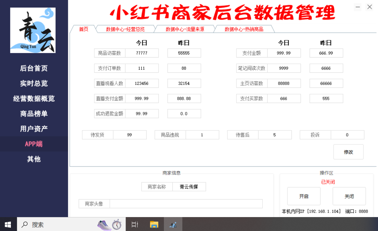Edit the 商家名称 field 青云传媒
This screenshot has height=231, width=378.
[x=189, y=187]
